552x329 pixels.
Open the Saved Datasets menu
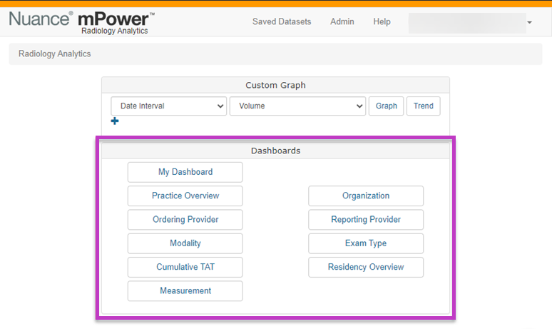coord(282,22)
